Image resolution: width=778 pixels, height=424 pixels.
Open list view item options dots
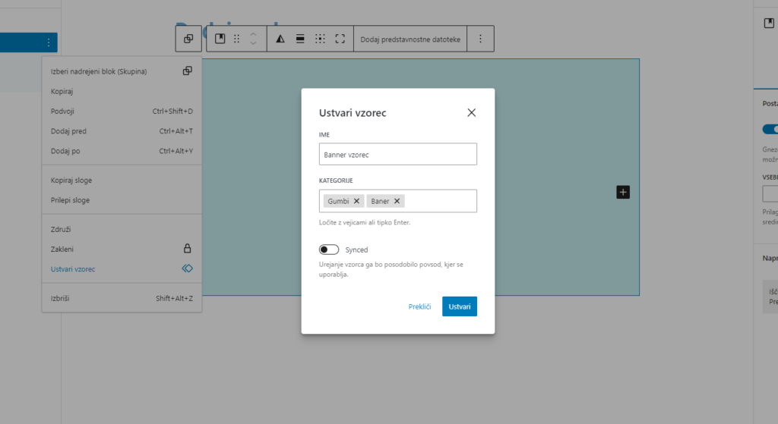[49, 42]
